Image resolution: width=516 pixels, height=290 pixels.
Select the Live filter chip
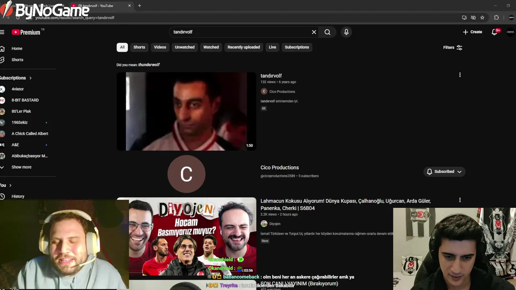pyautogui.click(x=273, y=47)
